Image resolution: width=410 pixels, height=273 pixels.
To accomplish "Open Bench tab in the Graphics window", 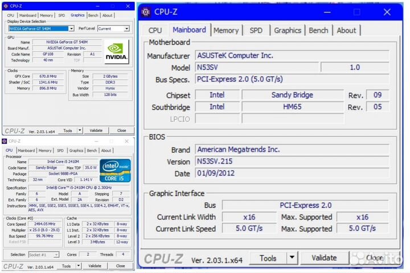I will [x=93, y=15].
